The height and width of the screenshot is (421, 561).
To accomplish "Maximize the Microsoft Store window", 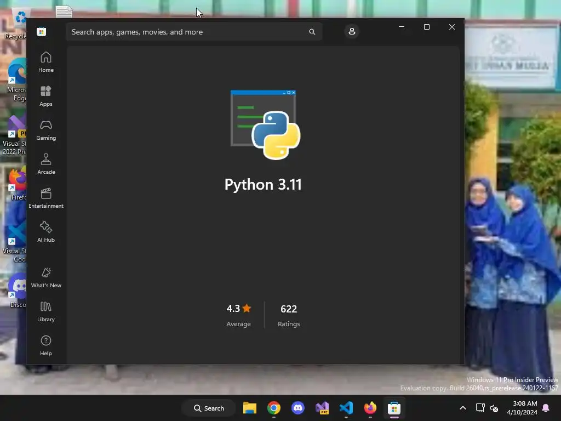I will point(426,27).
